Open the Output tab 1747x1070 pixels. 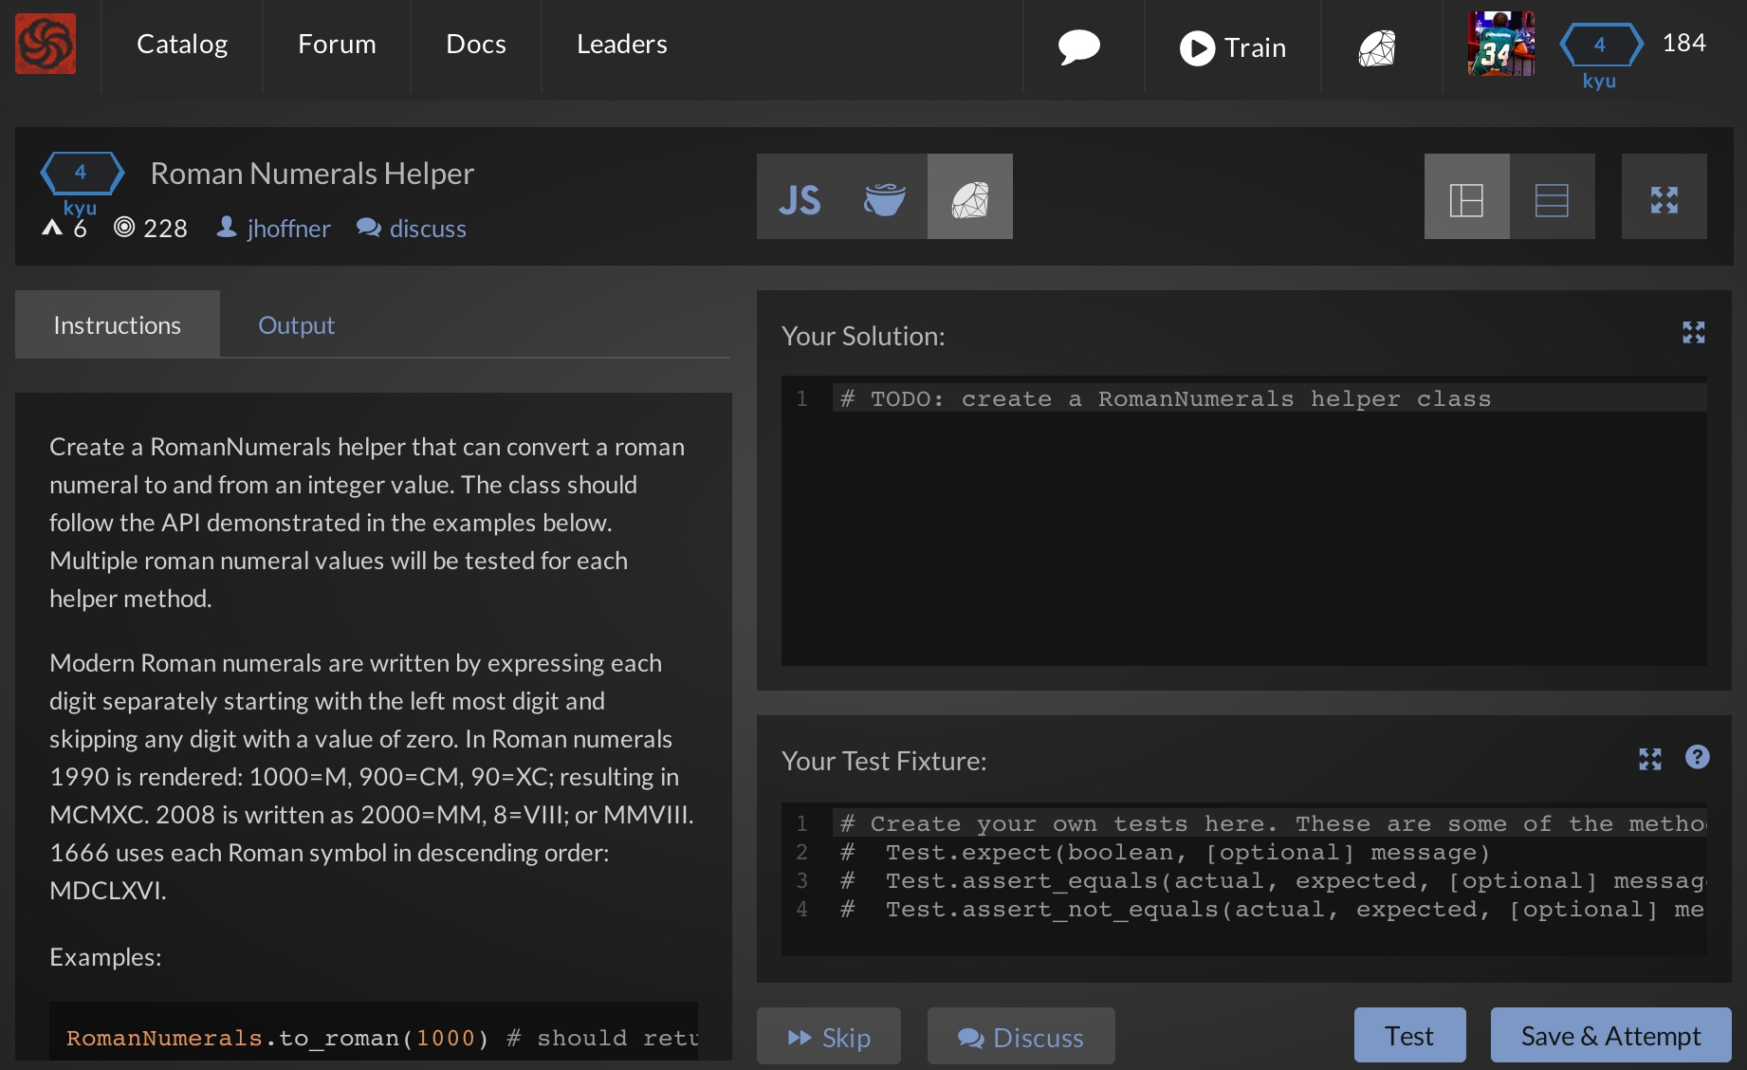[x=296, y=325]
